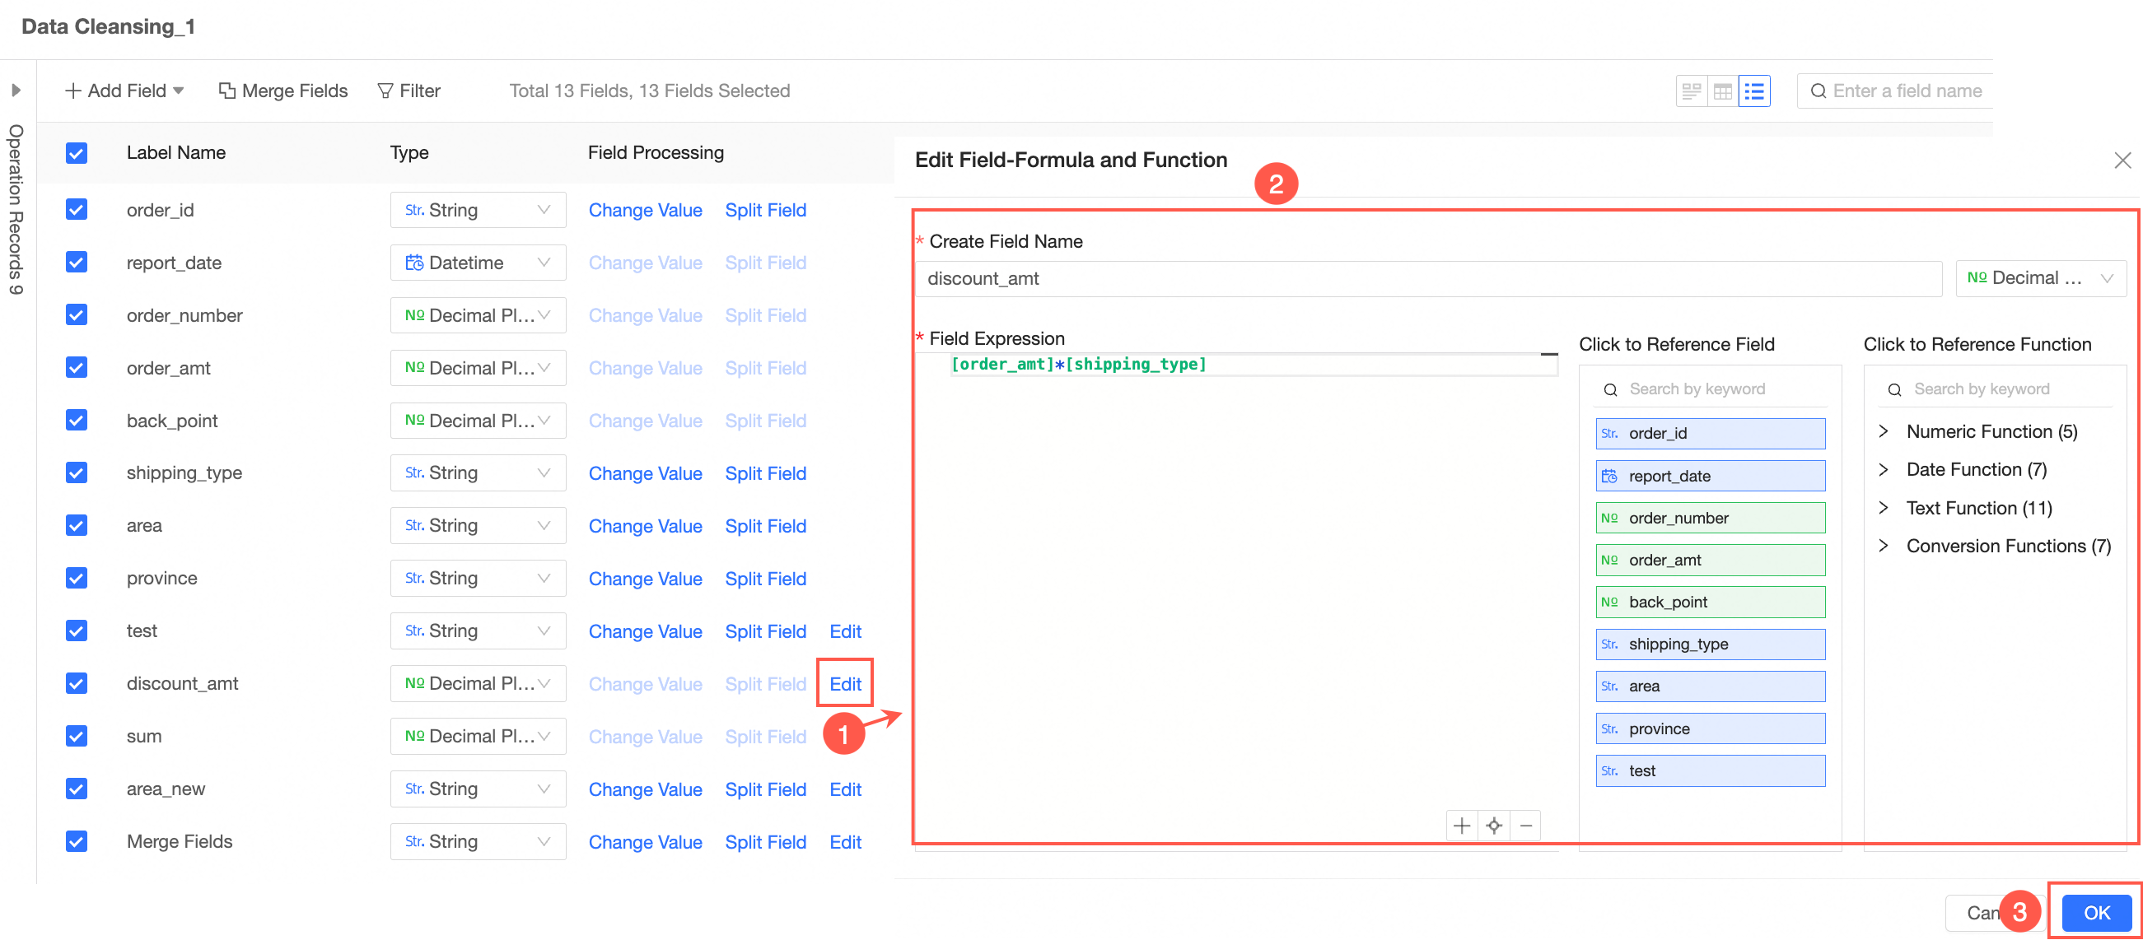This screenshot has height=940, width=2143.
Task: Click the Filter funnel icon
Action: 385,91
